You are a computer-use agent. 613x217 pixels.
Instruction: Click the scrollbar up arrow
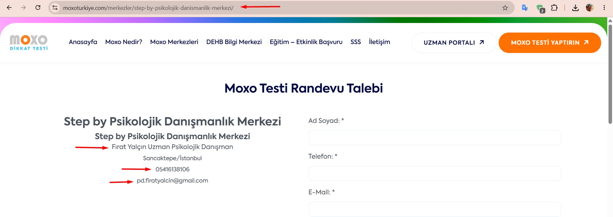(x=610, y=20)
